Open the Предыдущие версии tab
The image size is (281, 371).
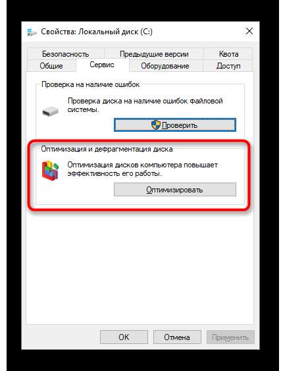(x=154, y=54)
